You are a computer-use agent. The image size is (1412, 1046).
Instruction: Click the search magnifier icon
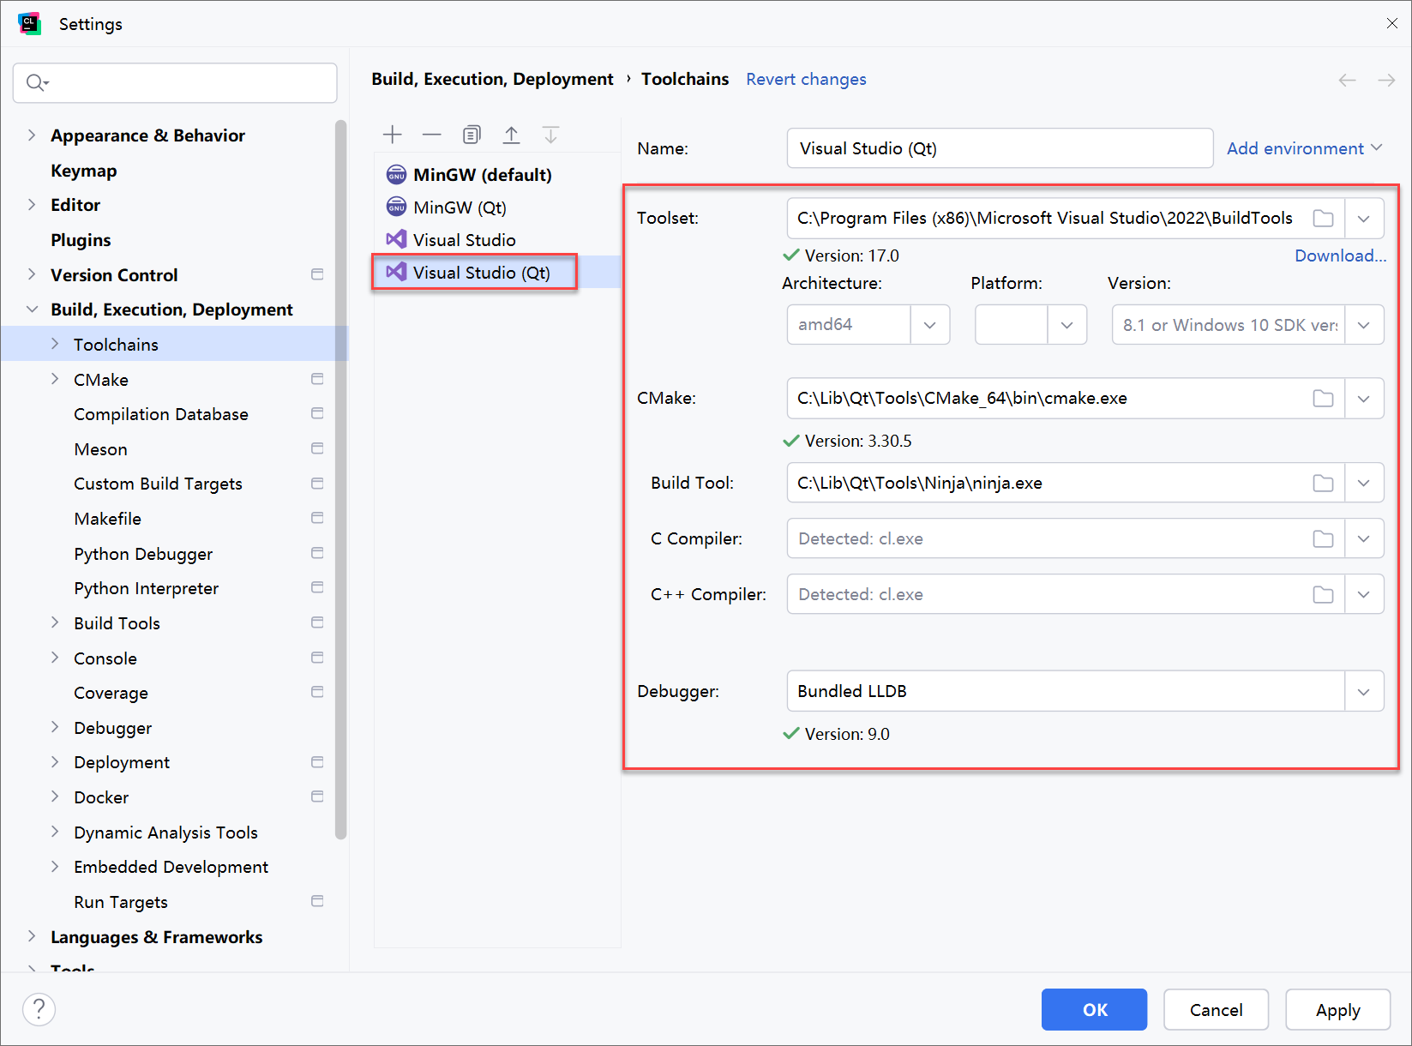(x=37, y=82)
